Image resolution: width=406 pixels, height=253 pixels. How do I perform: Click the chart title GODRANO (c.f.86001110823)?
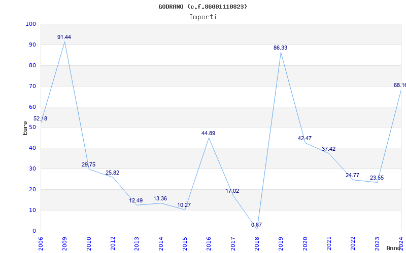tap(202, 7)
